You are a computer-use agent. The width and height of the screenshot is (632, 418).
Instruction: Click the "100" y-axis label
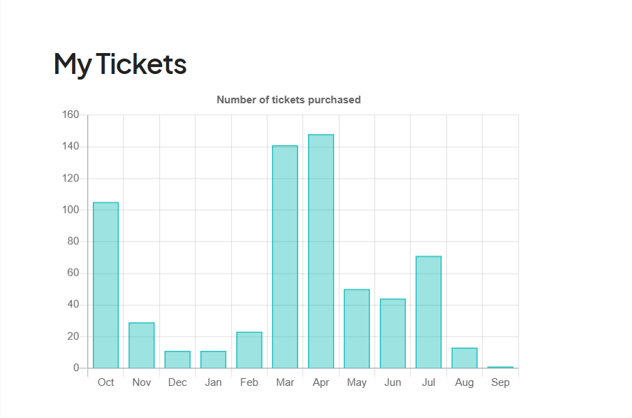pos(70,210)
